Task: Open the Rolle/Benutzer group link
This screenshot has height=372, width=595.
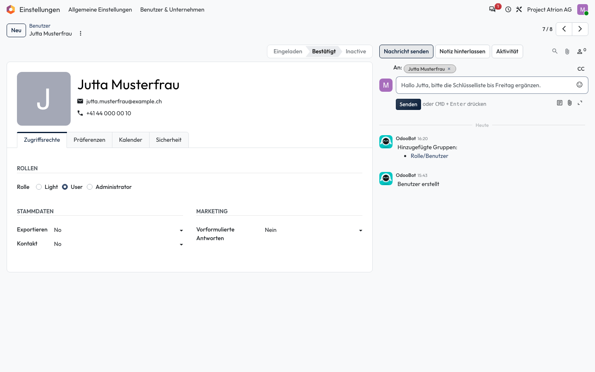Action: tap(429, 156)
